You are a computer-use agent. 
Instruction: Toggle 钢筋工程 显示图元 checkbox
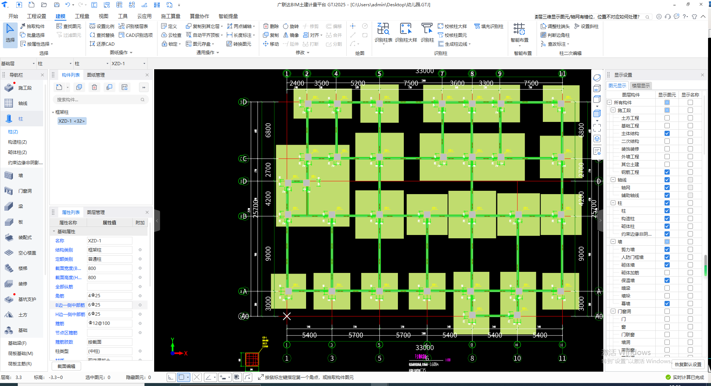coord(667,172)
